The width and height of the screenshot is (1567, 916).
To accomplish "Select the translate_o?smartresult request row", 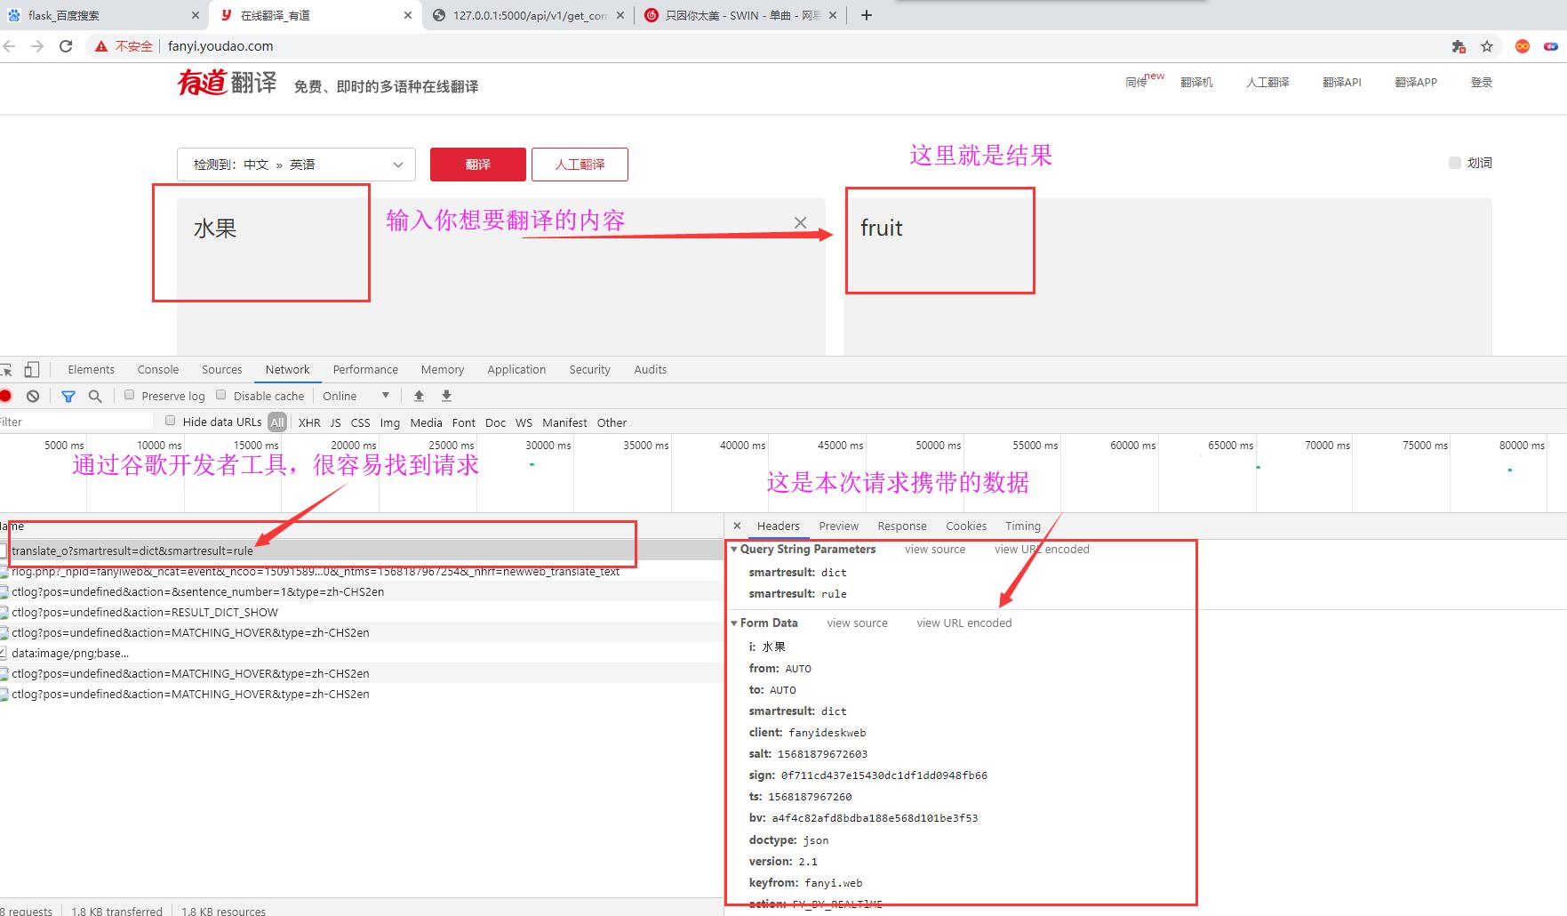I will 361,550.
